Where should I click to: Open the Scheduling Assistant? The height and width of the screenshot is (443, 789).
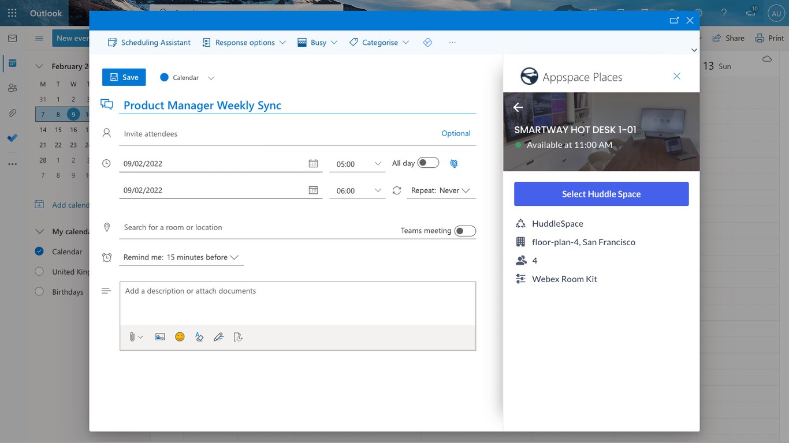149,42
